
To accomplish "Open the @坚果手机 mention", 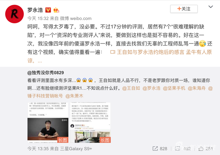I will click(174, 88).
